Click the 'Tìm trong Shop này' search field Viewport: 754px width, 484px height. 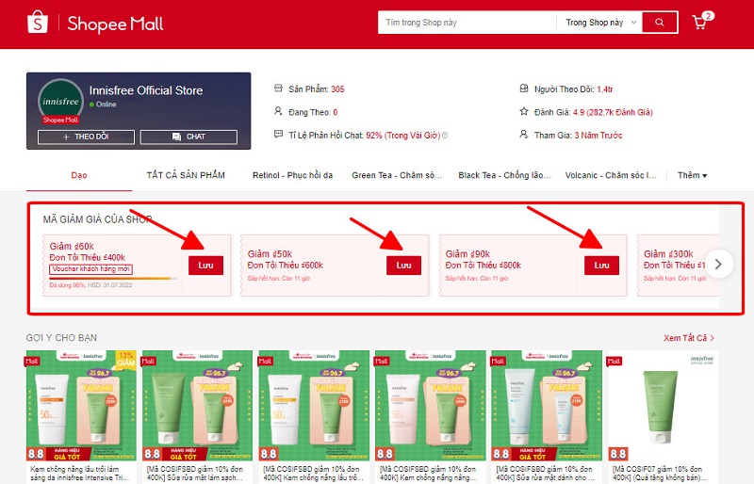[466, 23]
